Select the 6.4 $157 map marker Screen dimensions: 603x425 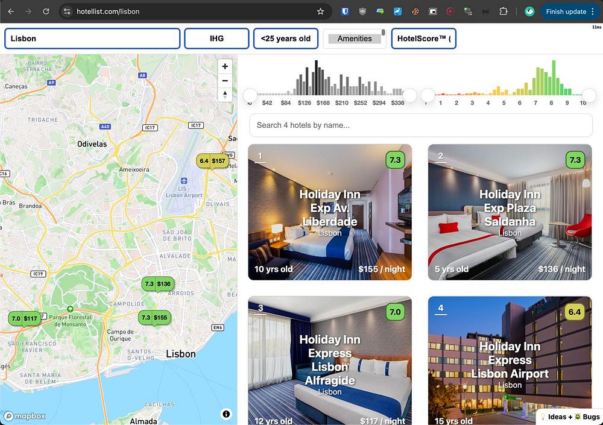pos(212,161)
